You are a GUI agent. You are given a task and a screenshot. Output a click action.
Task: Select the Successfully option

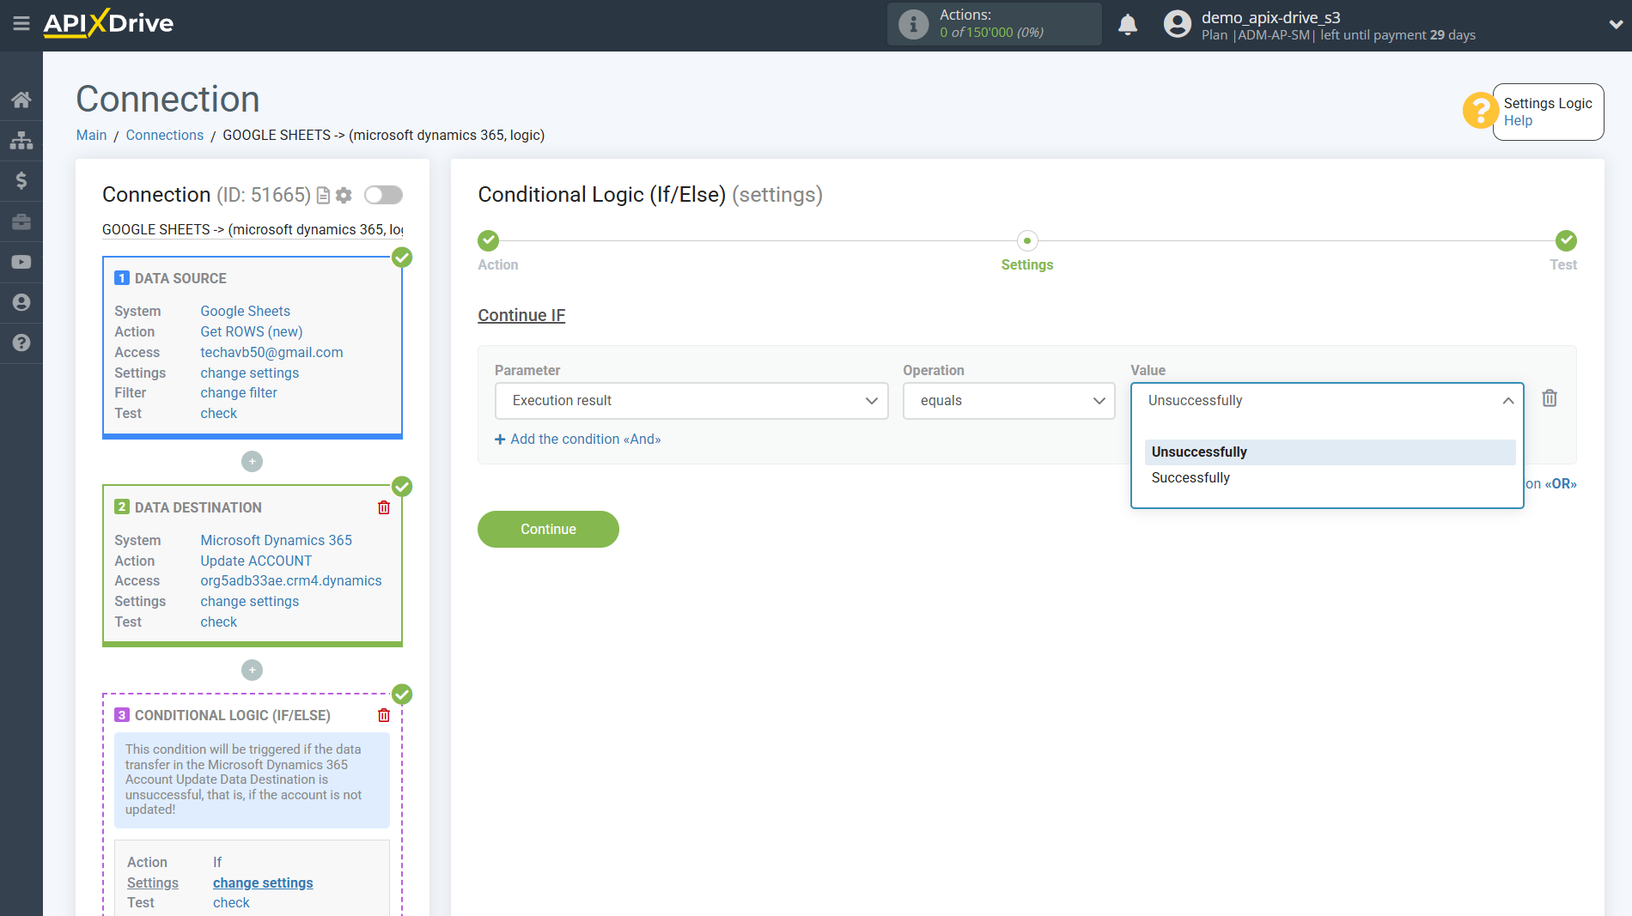pos(1330,478)
